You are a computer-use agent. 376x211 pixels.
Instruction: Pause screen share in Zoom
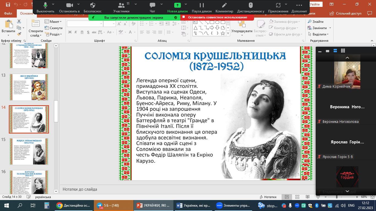point(202,8)
